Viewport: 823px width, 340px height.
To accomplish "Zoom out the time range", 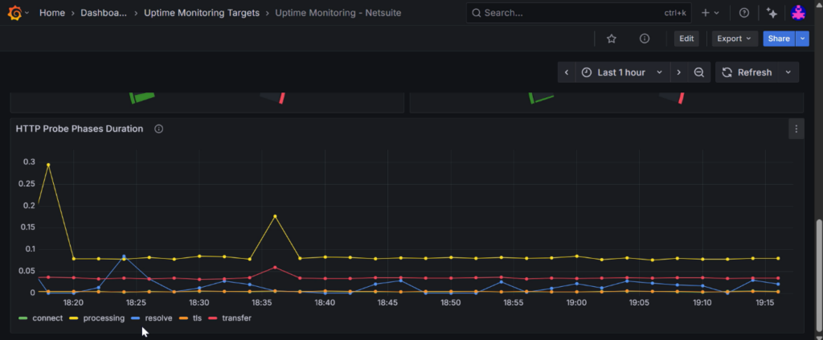I will pyautogui.click(x=699, y=72).
